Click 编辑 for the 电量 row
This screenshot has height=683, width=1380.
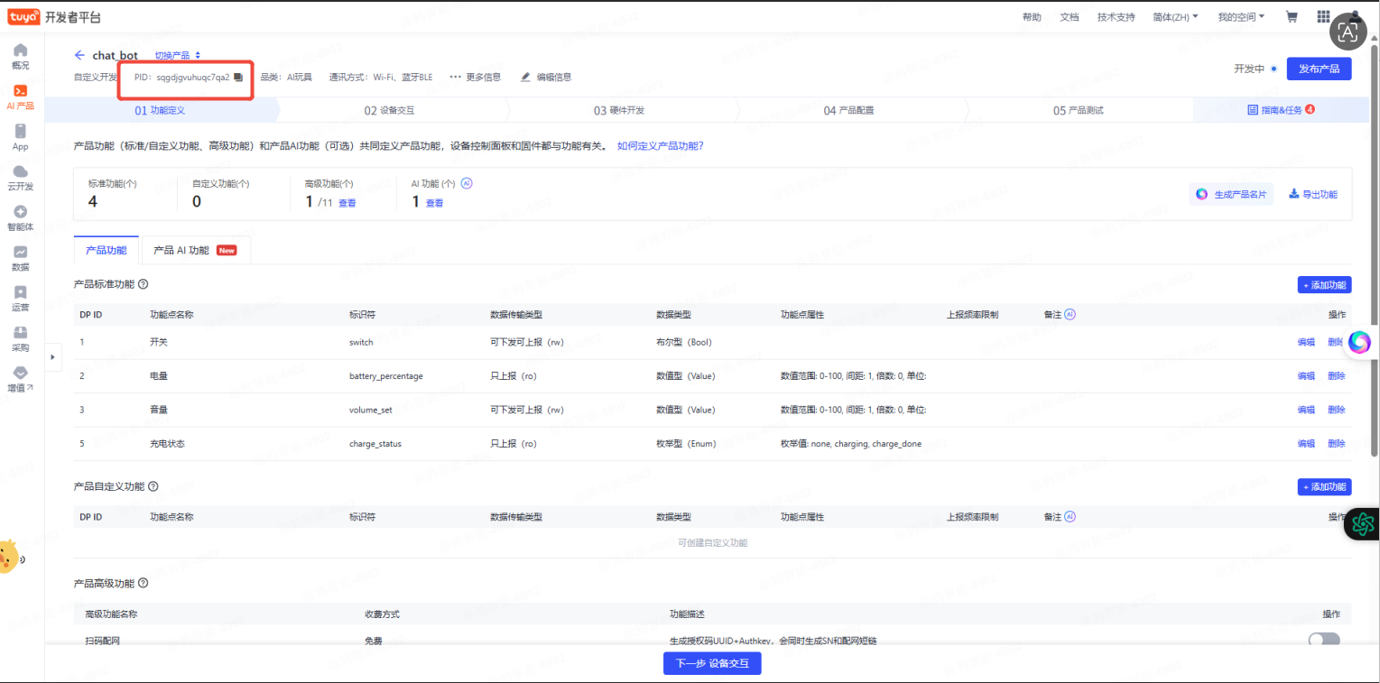click(1306, 376)
